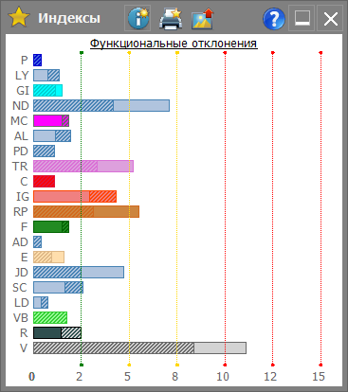Click the Функциональные отклонения title link

(174, 44)
